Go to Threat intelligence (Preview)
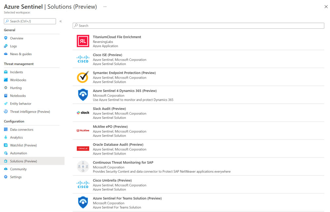The width and height of the screenshot is (330, 212). [x=30, y=112]
